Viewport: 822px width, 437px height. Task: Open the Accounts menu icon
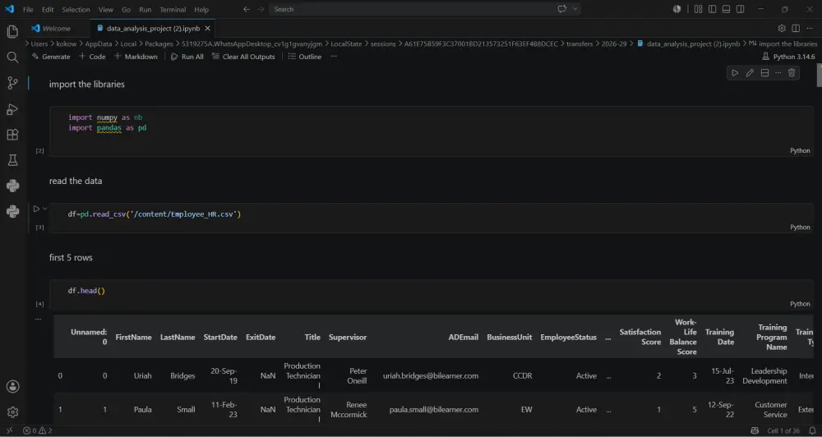coord(12,387)
